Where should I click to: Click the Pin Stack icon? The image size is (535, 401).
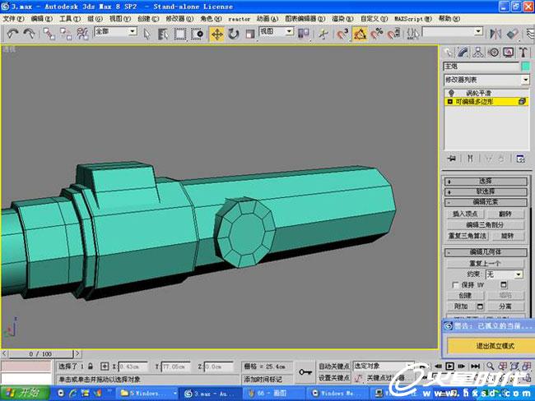tap(452, 159)
